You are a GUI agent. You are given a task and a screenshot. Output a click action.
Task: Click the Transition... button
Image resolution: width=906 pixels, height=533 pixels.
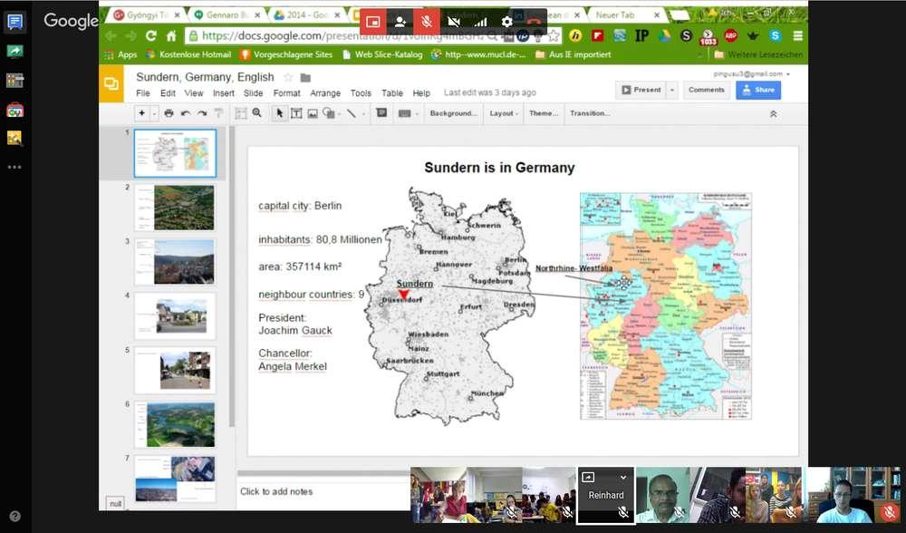590,113
